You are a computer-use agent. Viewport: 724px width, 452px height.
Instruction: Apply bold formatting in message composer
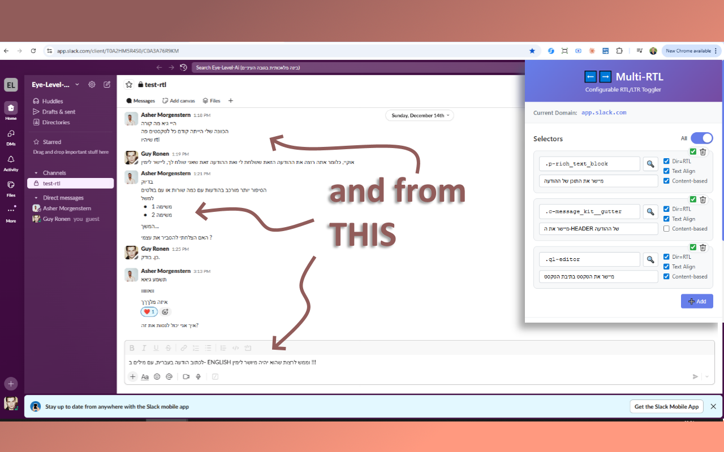point(132,348)
